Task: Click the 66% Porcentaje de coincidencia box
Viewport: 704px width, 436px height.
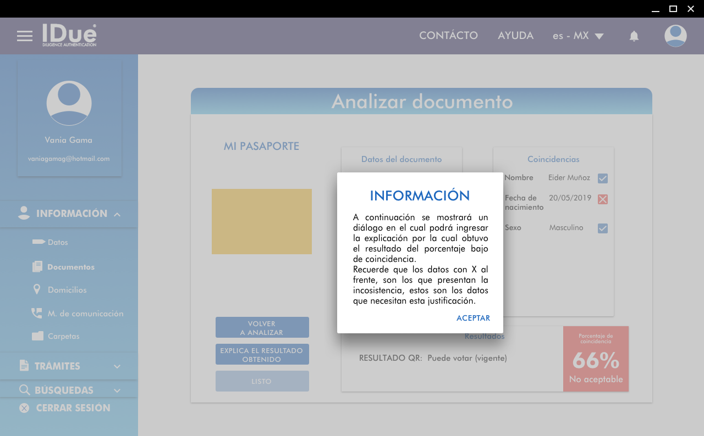Action: 596,359
